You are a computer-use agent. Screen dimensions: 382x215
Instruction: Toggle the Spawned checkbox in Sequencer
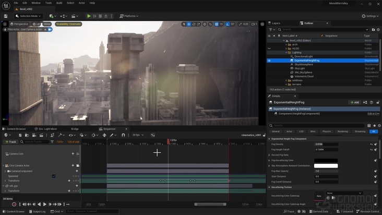coord(54,176)
